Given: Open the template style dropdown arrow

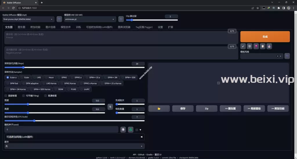Looking at the screenshot, I should (280, 56).
